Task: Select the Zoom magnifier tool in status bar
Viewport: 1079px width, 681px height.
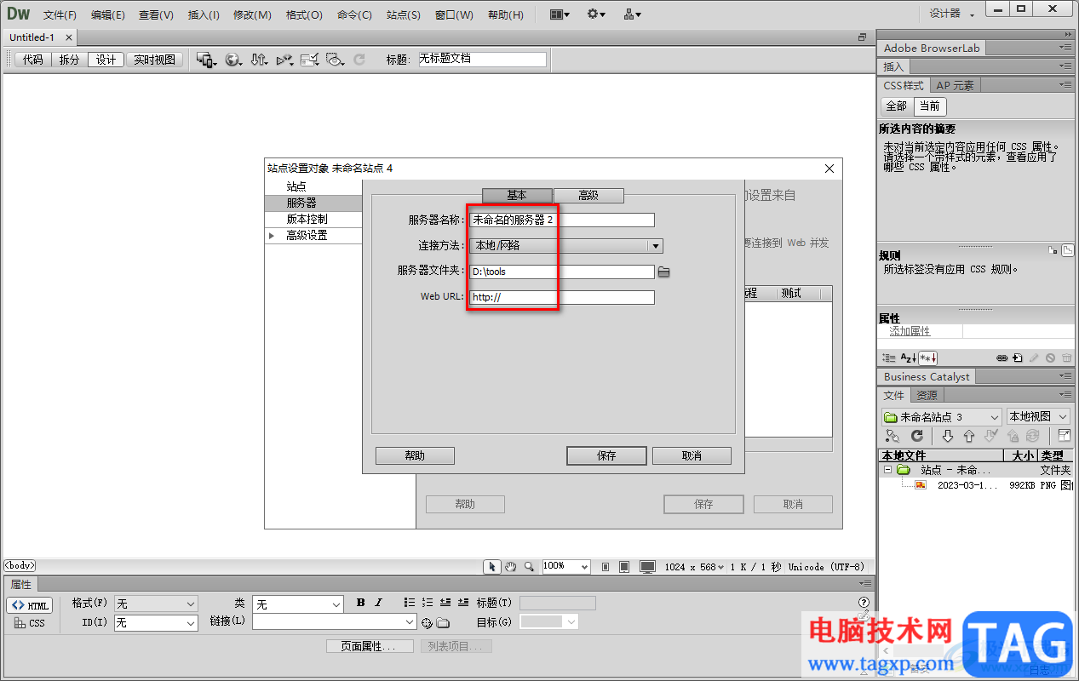Action: [529, 566]
